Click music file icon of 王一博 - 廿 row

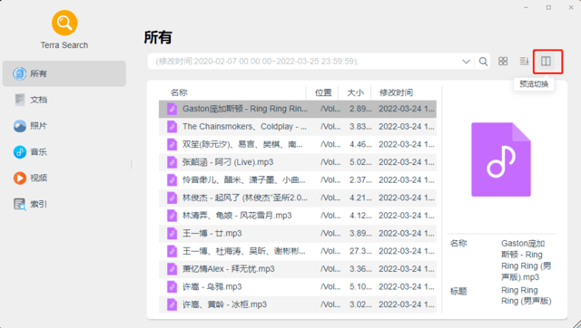click(x=172, y=234)
